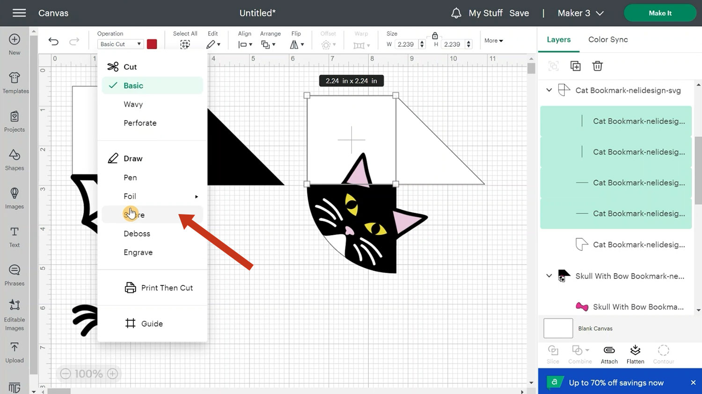The width and height of the screenshot is (702, 394).
Task: Duplicate layer using the duplicate icon
Action: [575, 66]
